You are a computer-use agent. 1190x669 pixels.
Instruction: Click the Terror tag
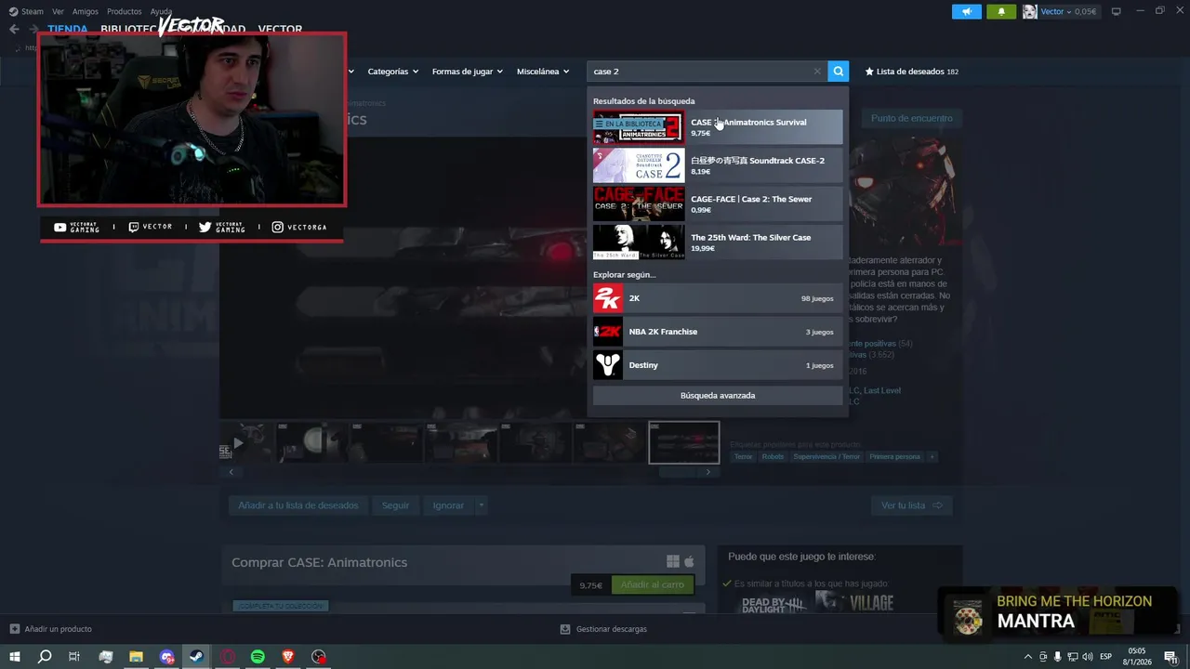(743, 457)
